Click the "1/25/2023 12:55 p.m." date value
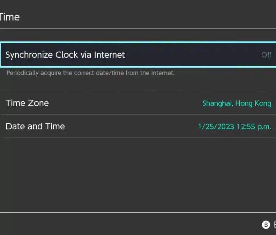276x235 pixels. coord(234,127)
